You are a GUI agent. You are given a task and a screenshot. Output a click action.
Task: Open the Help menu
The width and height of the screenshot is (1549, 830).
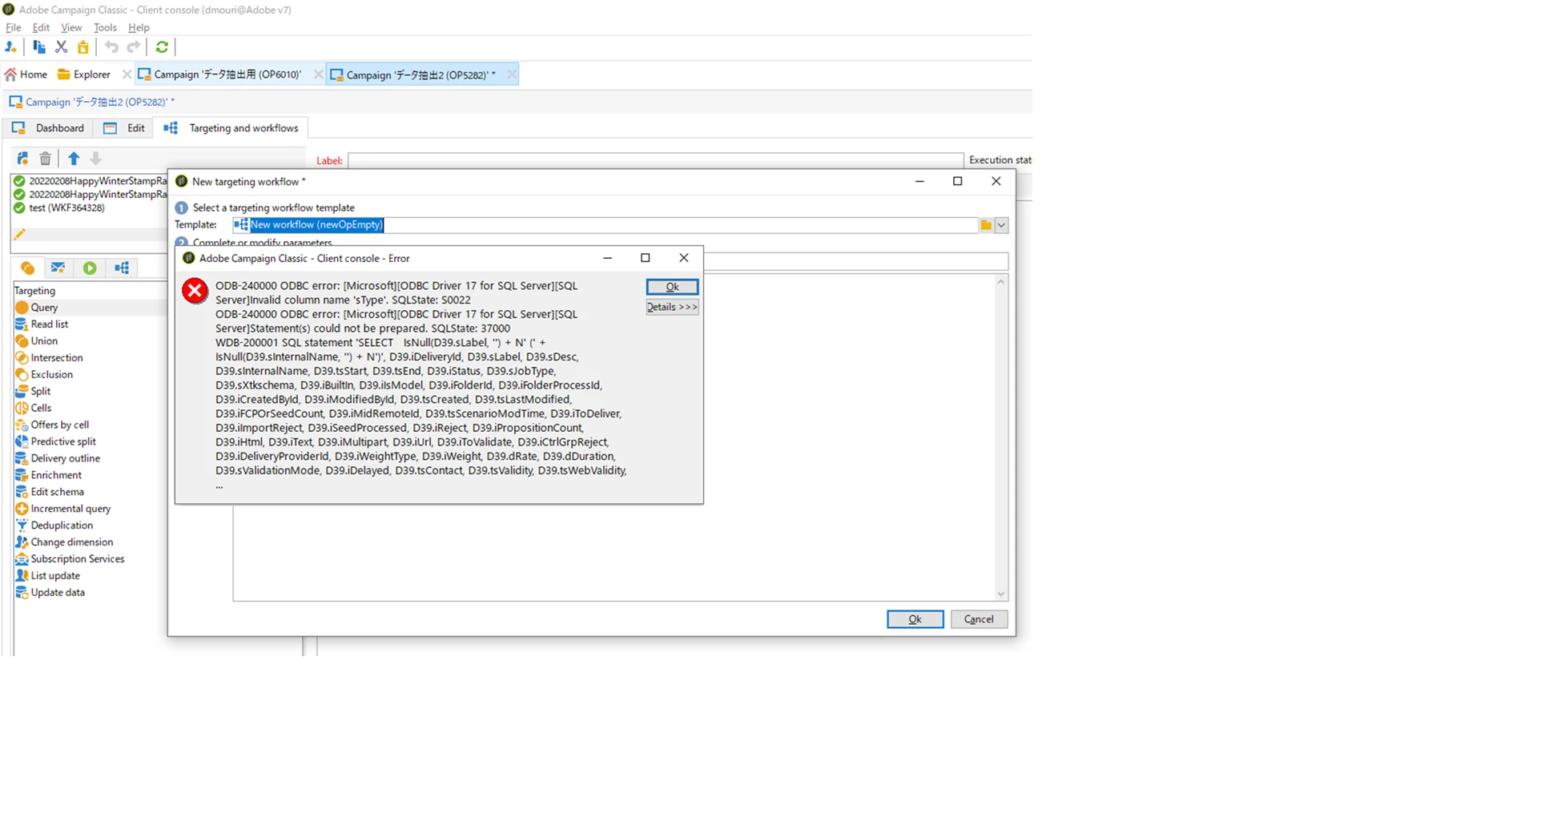pos(139,27)
